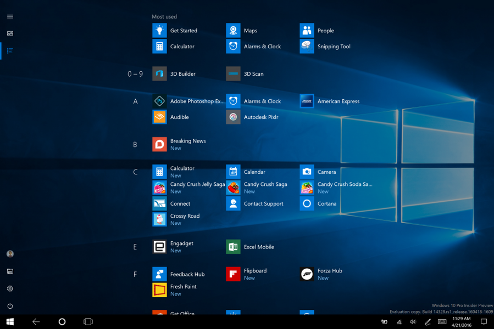Switch to pinned tiles view
Image resolution: width=494 pixels, height=329 pixels.
coord(10,33)
